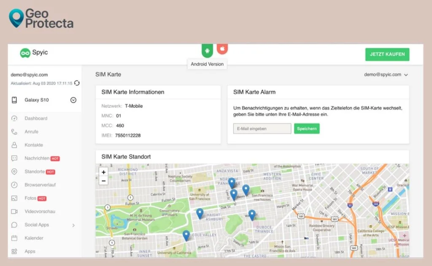The width and height of the screenshot is (432, 266).
Task: Click the Dashboard gauge icon
Action: pyautogui.click(x=14, y=118)
